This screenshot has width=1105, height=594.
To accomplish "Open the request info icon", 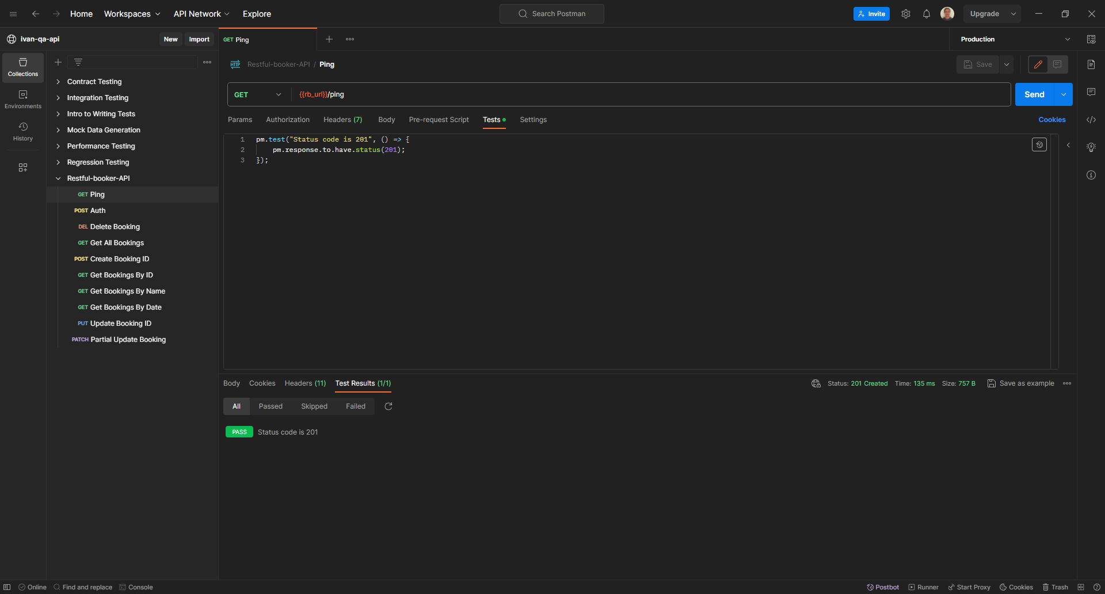I will point(1091,175).
